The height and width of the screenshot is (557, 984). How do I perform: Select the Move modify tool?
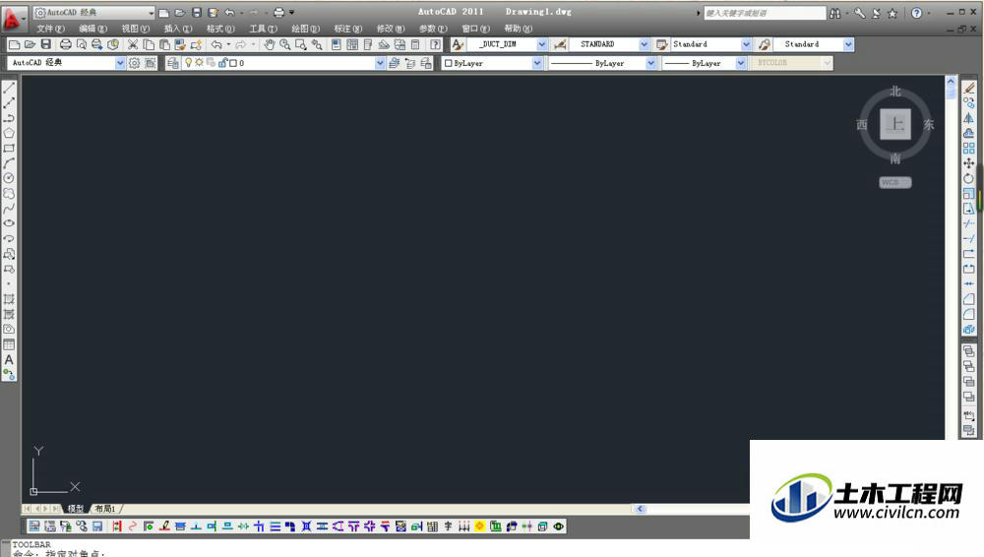(x=969, y=163)
